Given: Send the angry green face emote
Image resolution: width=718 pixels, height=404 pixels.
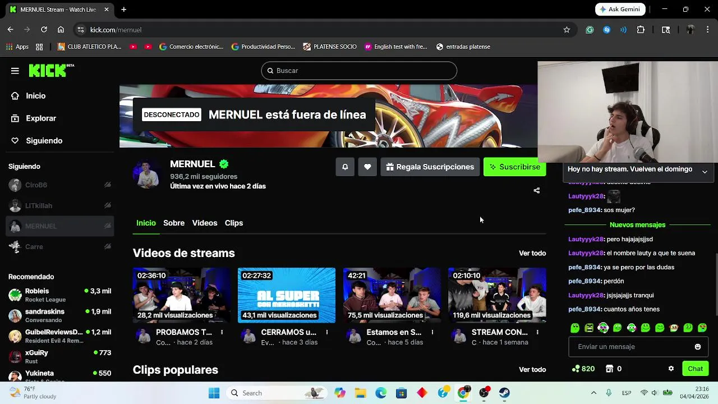Looking at the screenshot, I should (589, 328).
